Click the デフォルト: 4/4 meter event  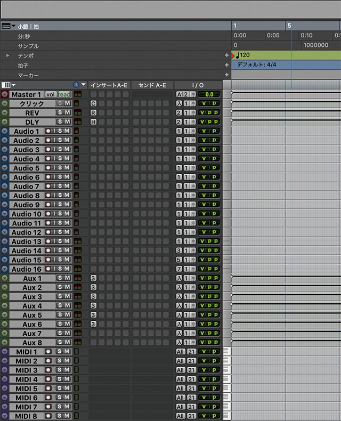[256, 64]
